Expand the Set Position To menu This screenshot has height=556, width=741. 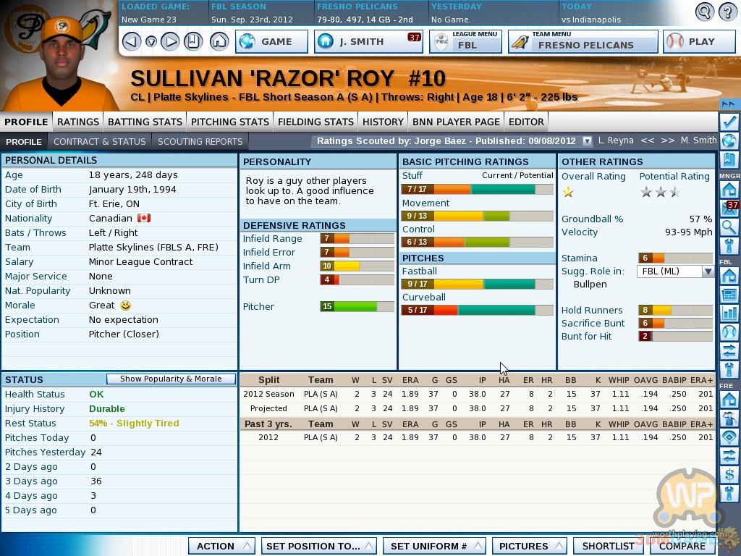[x=317, y=546]
